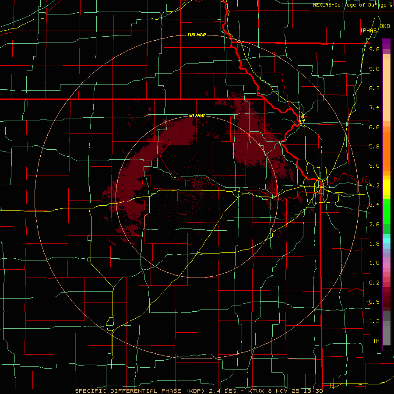
Task: Click the TH threshold label
Action: [376, 341]
